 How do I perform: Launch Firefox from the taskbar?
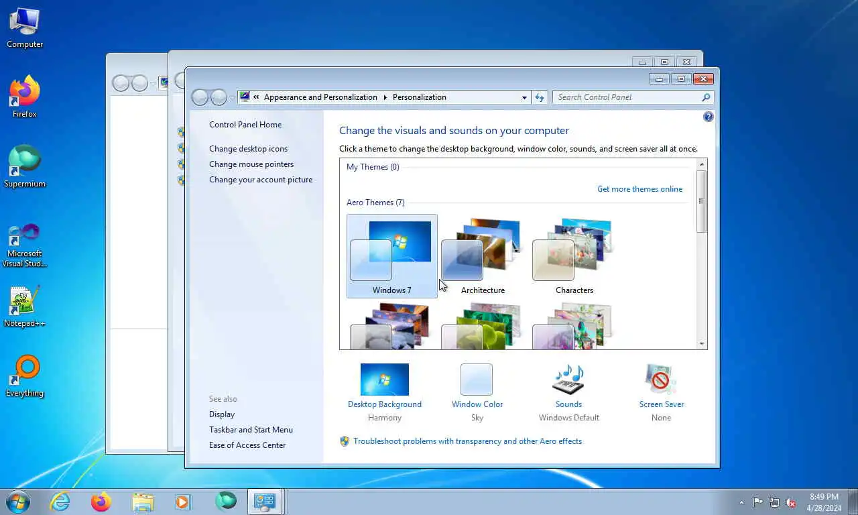(x=101, y=502)
